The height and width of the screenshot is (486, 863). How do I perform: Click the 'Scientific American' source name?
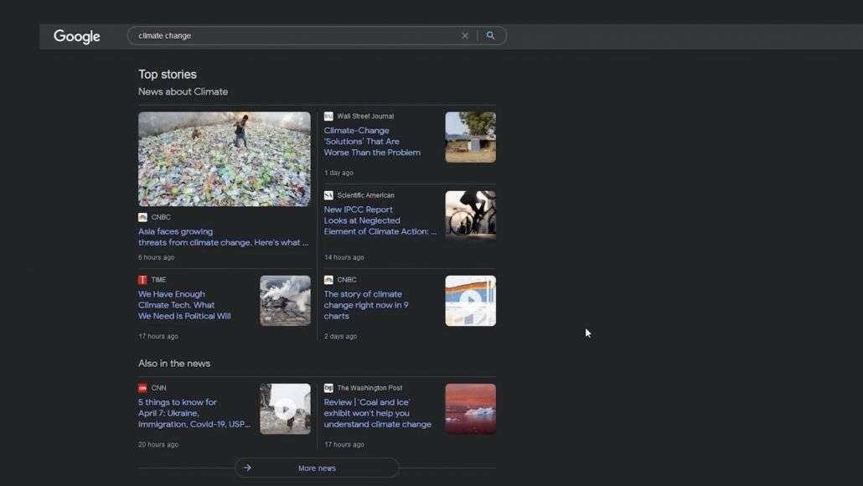pos(365,195)
